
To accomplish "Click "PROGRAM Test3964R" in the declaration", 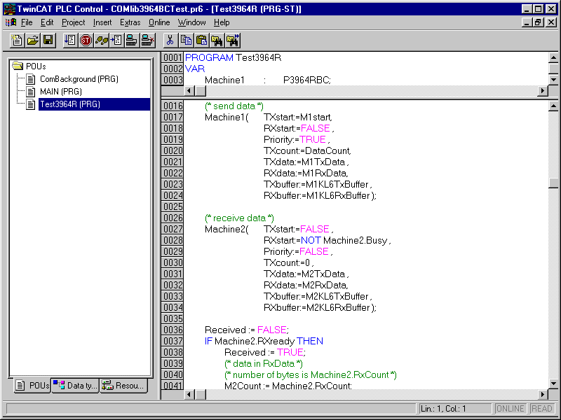I will [x=234, y=58].
